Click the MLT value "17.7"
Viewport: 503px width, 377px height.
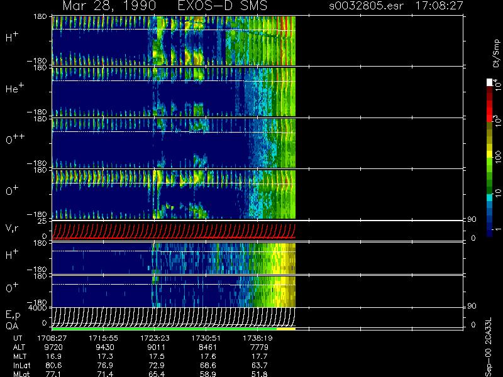pyautogui.click(x=261, y=356)
